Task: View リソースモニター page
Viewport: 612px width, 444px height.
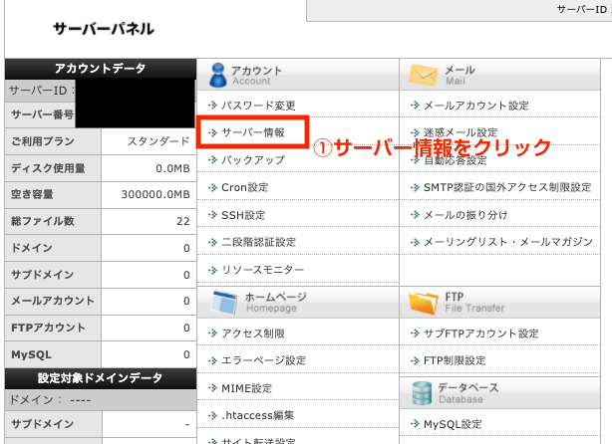Action: click(x=263, y=270)
